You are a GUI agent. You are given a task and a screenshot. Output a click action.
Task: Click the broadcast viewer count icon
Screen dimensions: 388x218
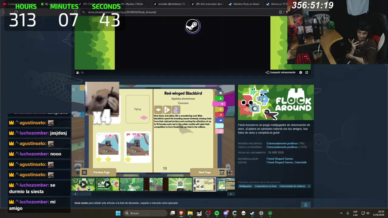(78, 72)
